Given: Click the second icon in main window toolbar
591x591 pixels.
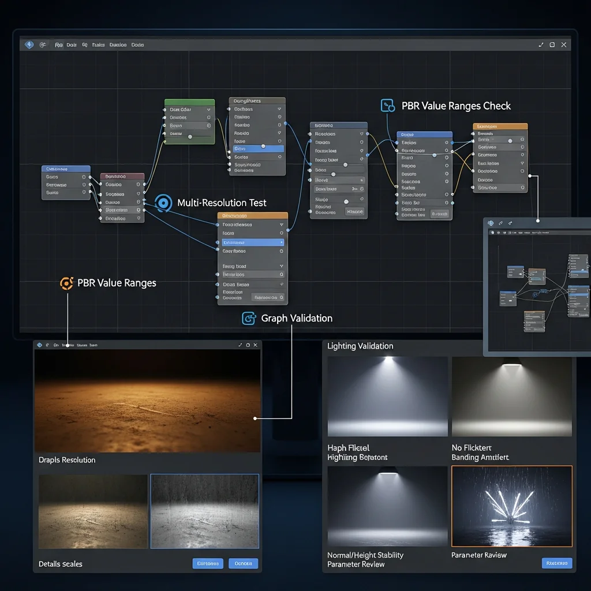Looking at the screenshot, I should (x=43, y=44).
